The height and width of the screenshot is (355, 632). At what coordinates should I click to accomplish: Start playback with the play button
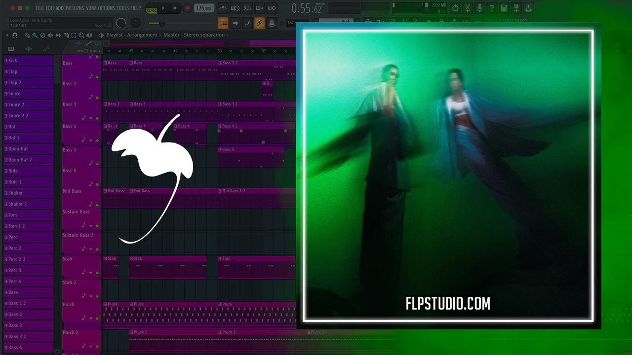click(x=163, y=8)
